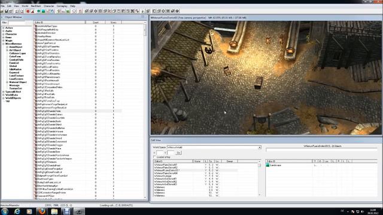This screenshot has height=215, width=383.
Task: Sort Object Window by Users header
Action: tap(113, 22)
